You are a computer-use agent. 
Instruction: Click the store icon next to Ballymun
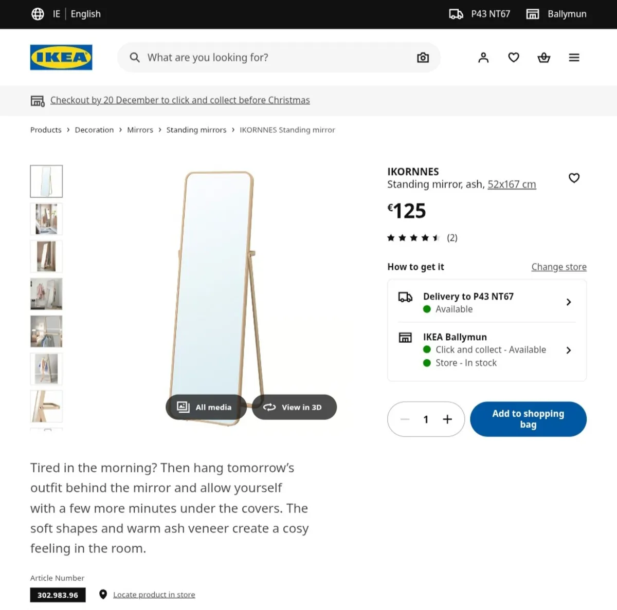click(x=532, y=14)
